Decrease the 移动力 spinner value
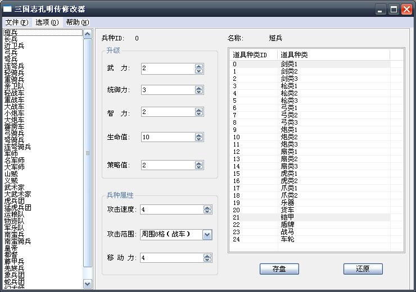The height and width of the screenshot is (292, 416). (x=207, y=261)
